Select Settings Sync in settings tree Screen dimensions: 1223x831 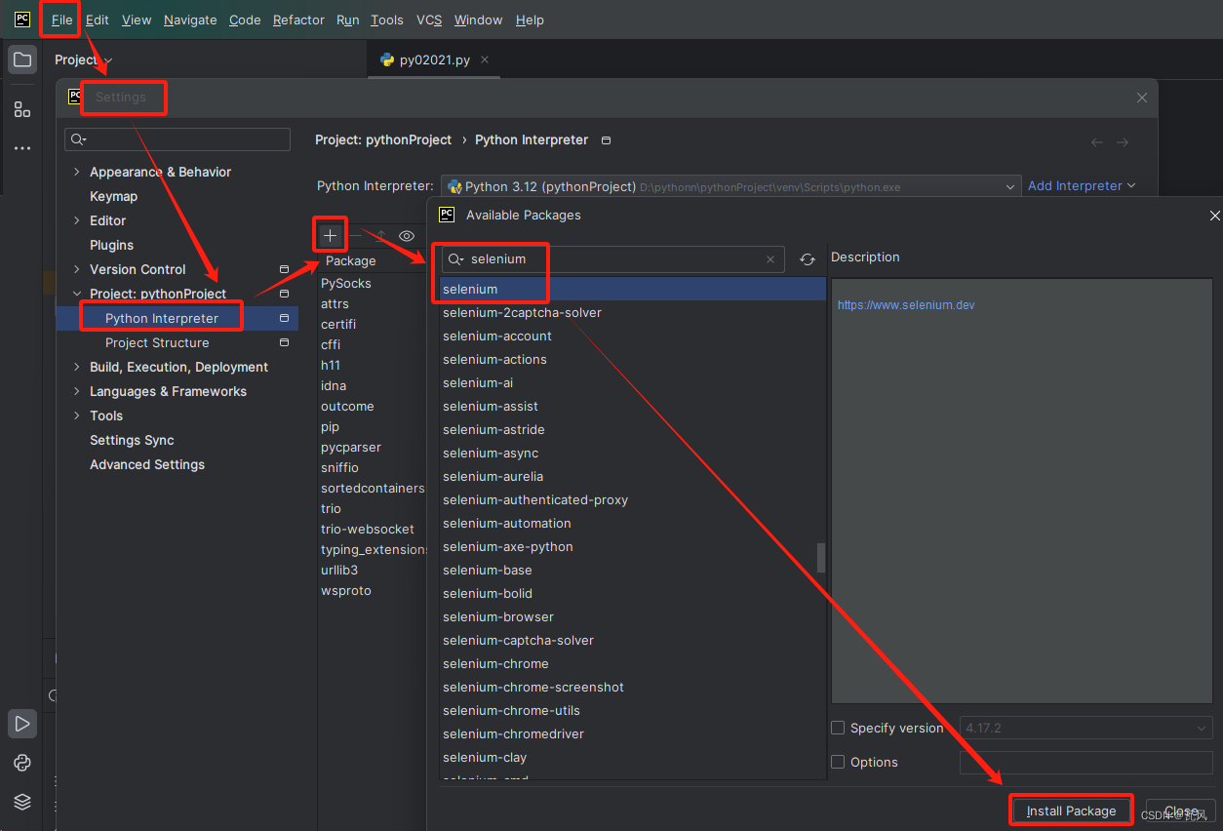pyautogui.click(x=132, y=440)
